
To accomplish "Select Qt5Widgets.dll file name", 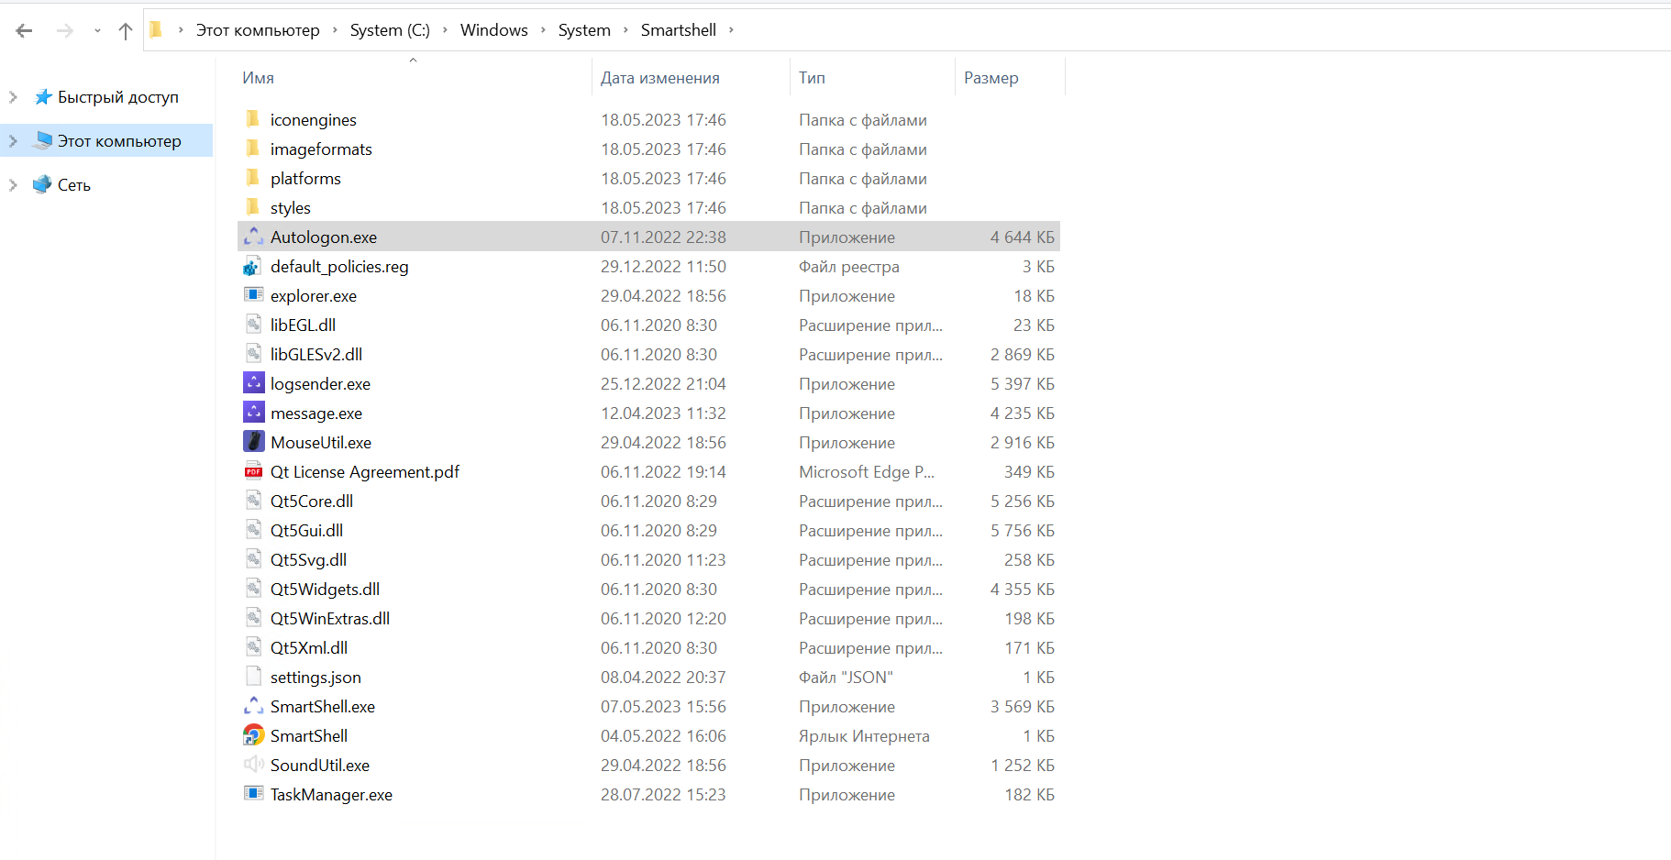I will pos(325,590).
